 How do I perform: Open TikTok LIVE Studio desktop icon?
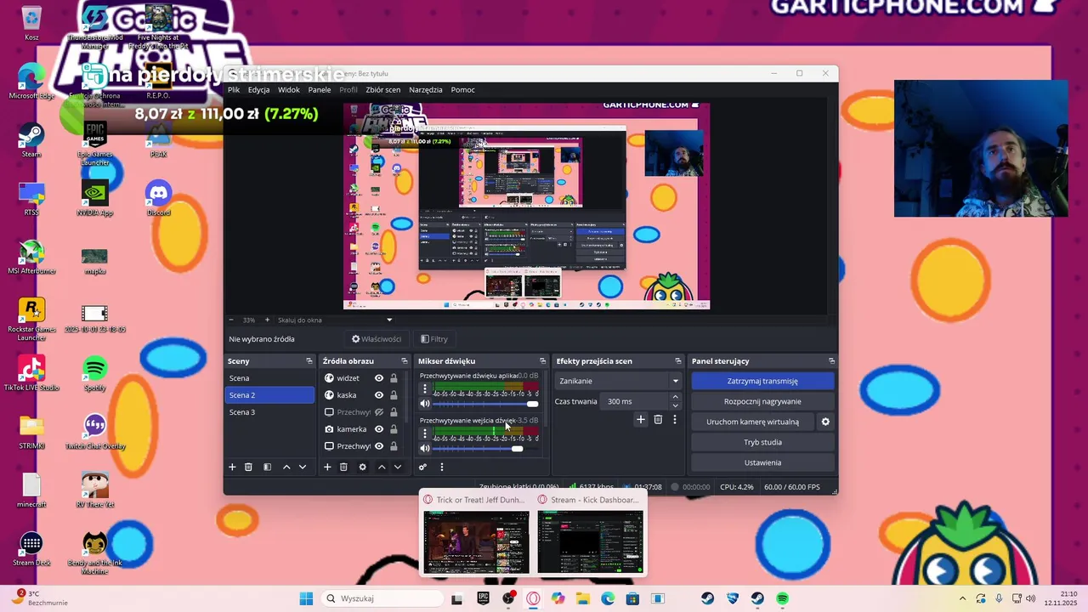pyautogui.click(x=31, y=373)
